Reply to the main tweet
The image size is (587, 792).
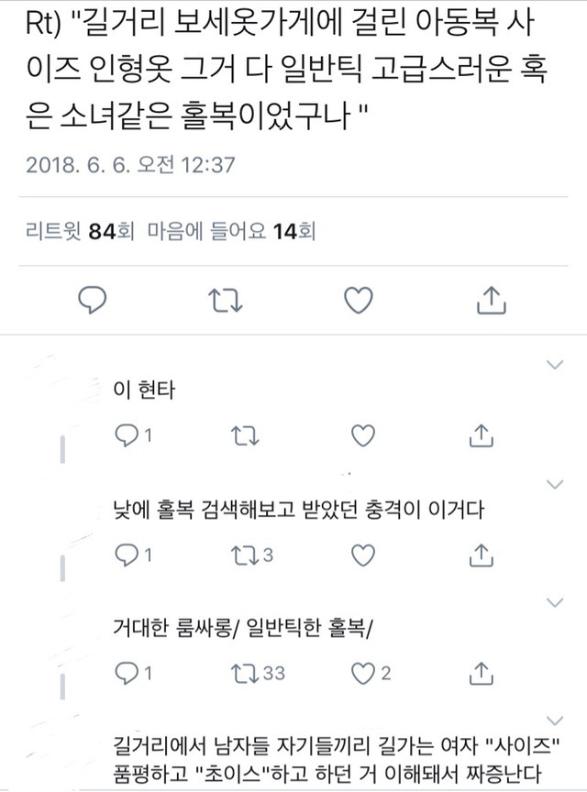click(92, 299)
